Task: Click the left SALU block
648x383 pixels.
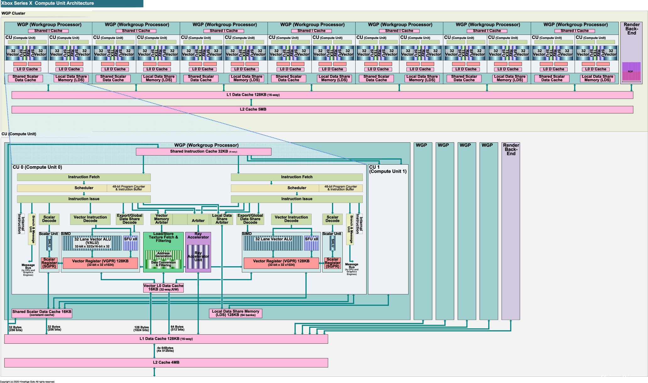Action: pos(49,243)
